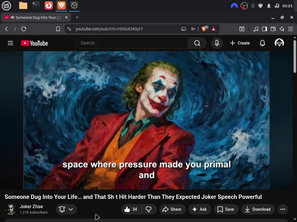This screenshot has height=222, width=297.
Task: Click the install/cast screen icon in address bar
Action: click(x=183, y=29)
